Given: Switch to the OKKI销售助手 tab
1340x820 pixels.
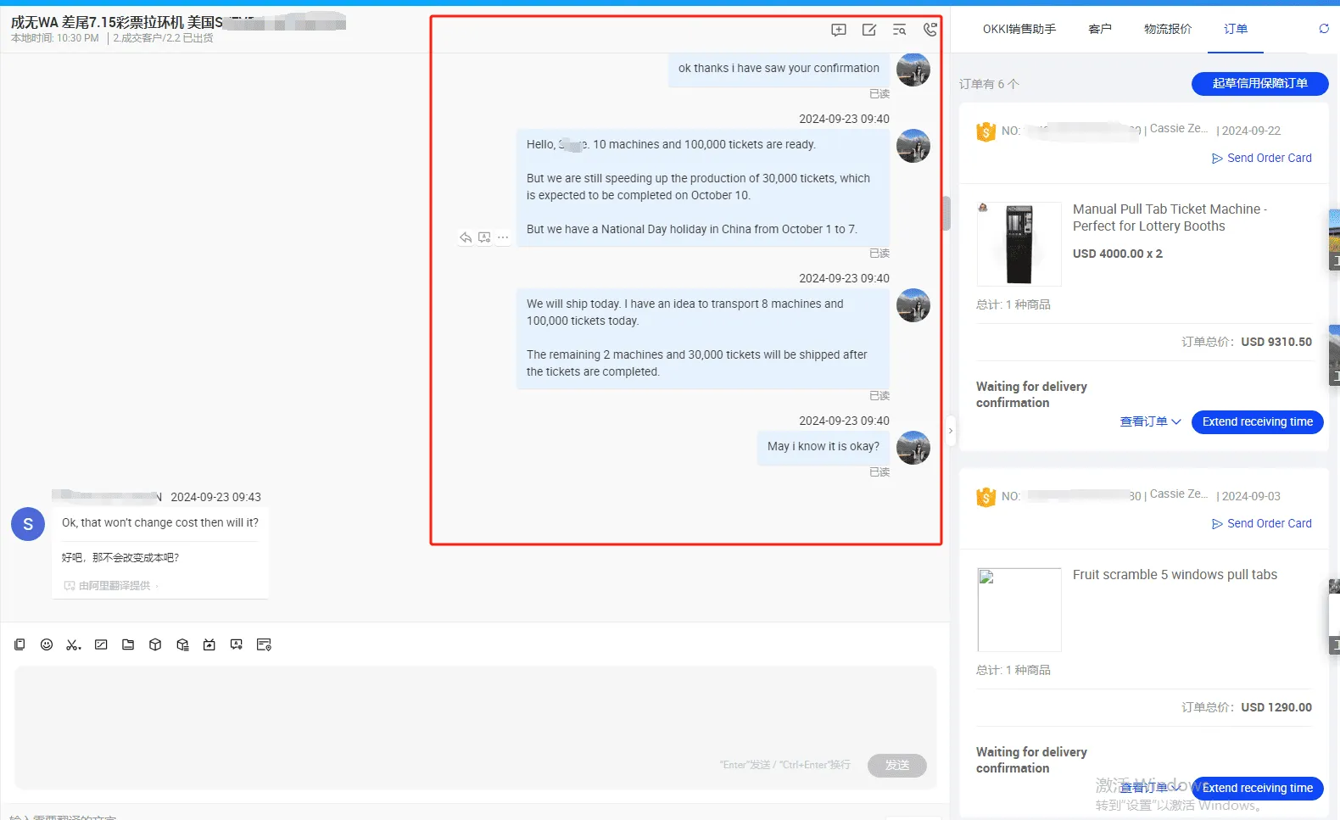Looking at the screenshot, I should coord(1019,29).
